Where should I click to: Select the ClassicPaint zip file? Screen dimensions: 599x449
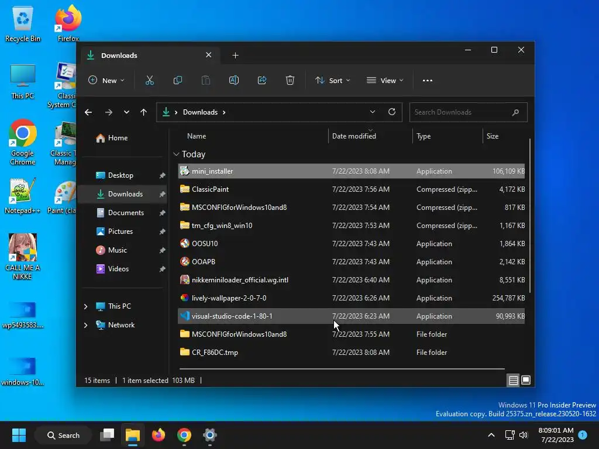pos(351,189)
